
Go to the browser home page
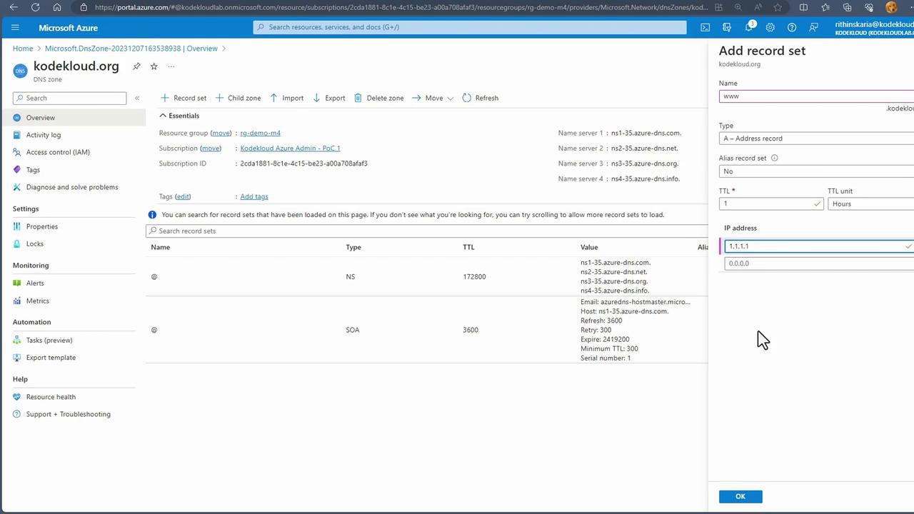coord(57,7)
